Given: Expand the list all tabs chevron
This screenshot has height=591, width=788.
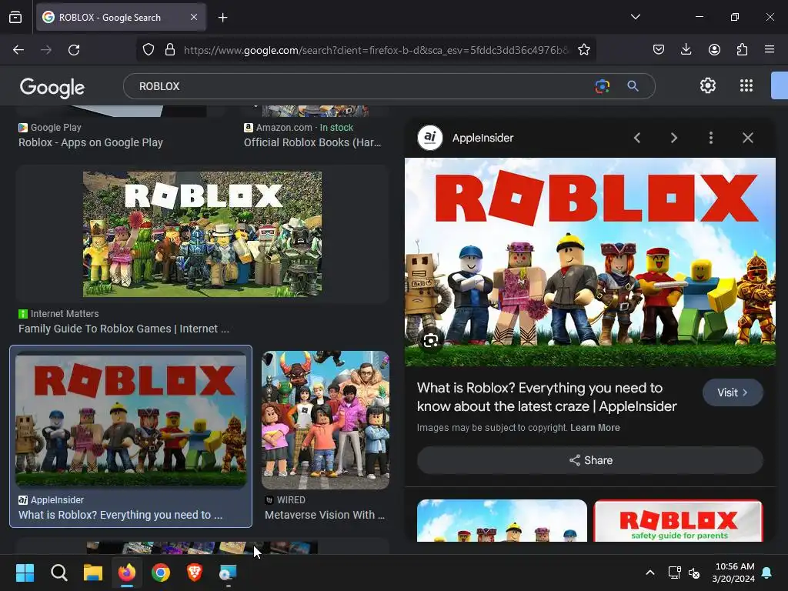Looking at the screenshot, I should click(x=635, y=17).
